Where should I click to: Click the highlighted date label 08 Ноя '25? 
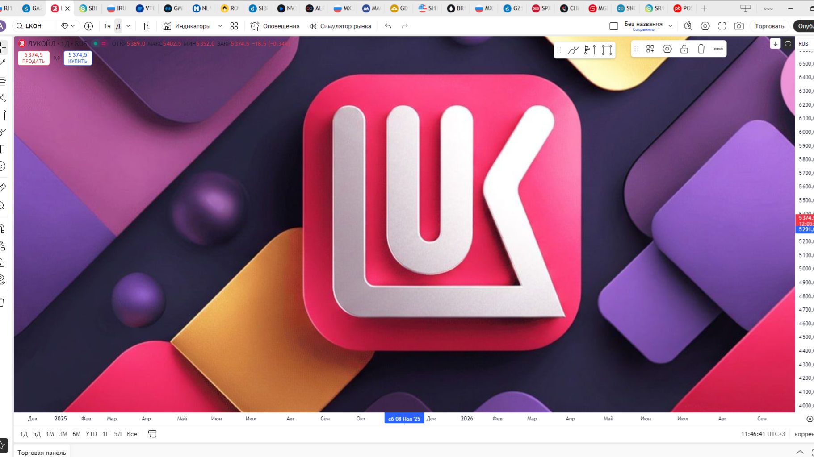404,419
